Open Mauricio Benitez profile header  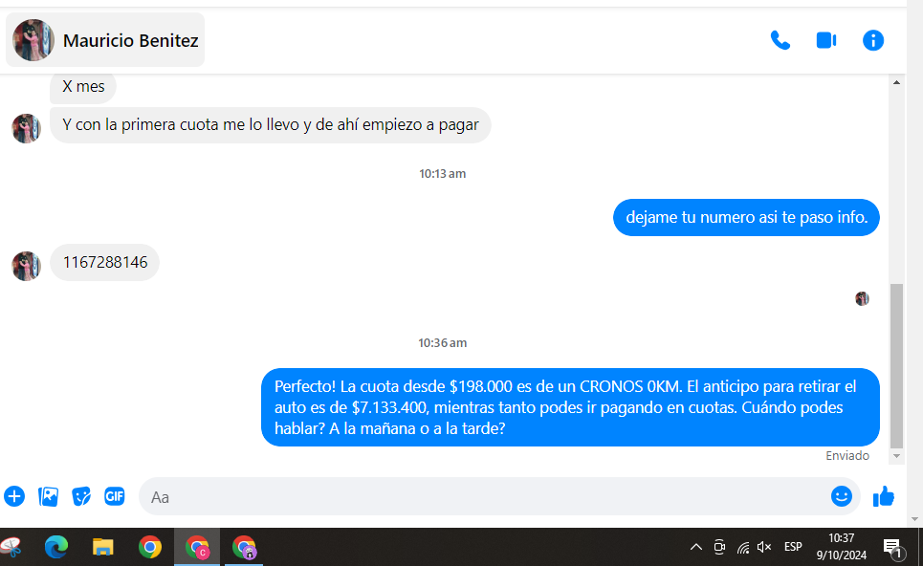105,40
